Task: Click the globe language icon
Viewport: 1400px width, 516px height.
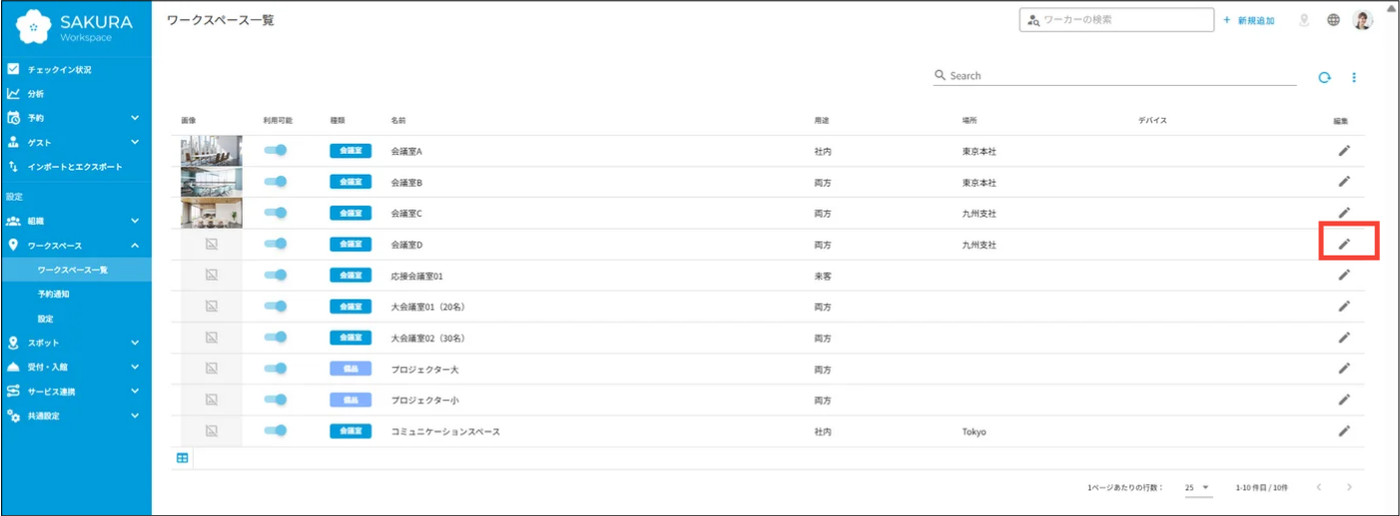Action: pos(1333,20)
